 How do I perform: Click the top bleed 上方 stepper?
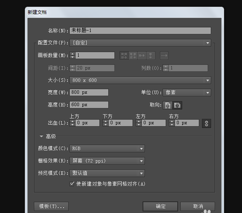click(72, 123)
